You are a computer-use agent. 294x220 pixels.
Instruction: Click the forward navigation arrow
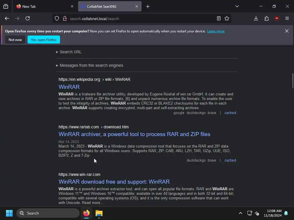pyautogui.click(x=17, y=19)
